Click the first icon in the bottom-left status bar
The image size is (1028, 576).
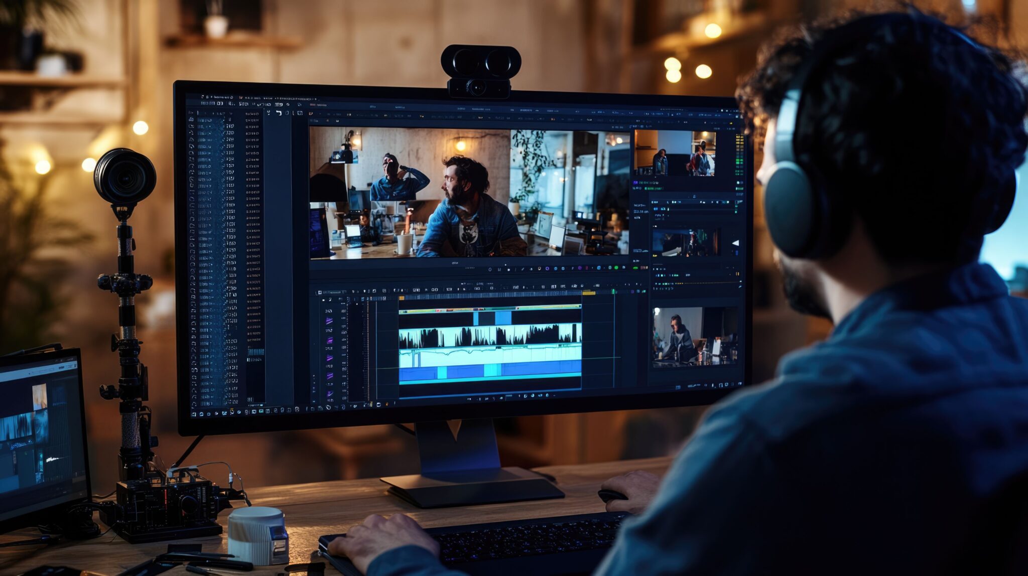[x=194, y=414]
